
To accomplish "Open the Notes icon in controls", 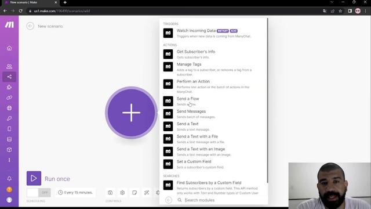I will 134,193.
